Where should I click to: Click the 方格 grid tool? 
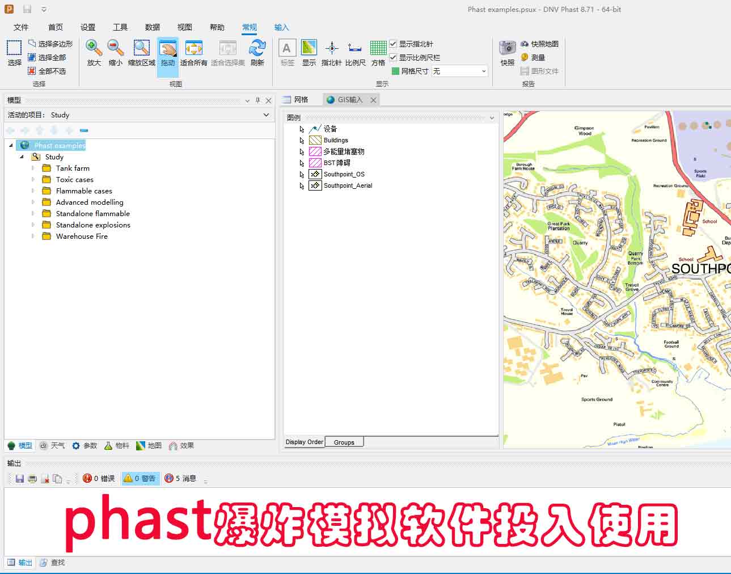[378, 53]
